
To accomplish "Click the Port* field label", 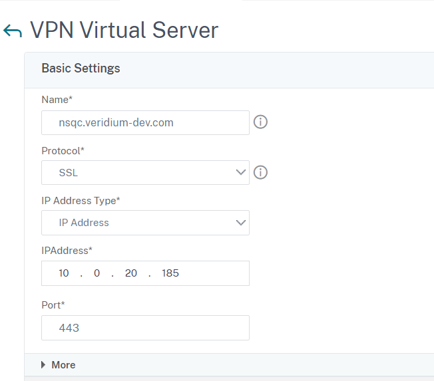I will pos(53,305).
